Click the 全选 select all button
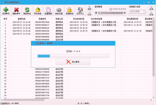This screenshot has height=105, width=156. click(151, 8)
